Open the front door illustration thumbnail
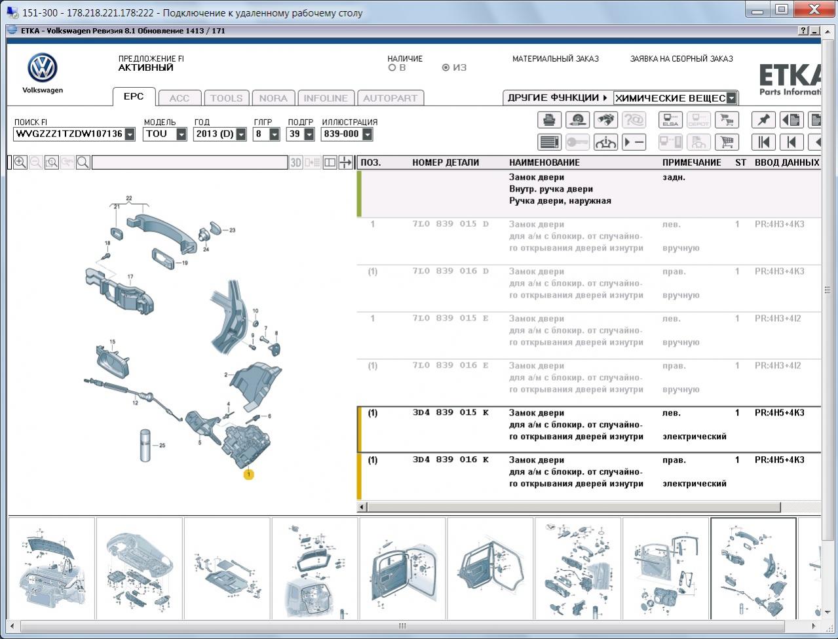Viewport: 838px width, 639px height. click(402, 568)
